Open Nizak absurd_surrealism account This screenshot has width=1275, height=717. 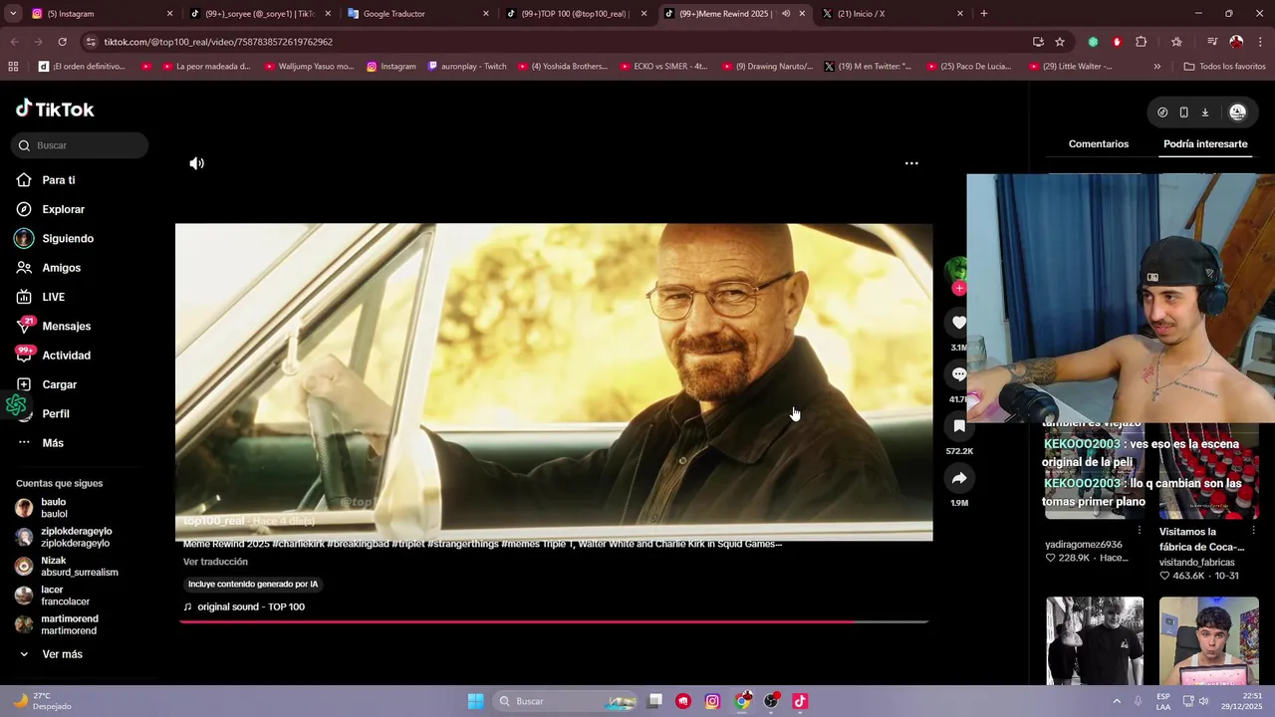[79, 567]
